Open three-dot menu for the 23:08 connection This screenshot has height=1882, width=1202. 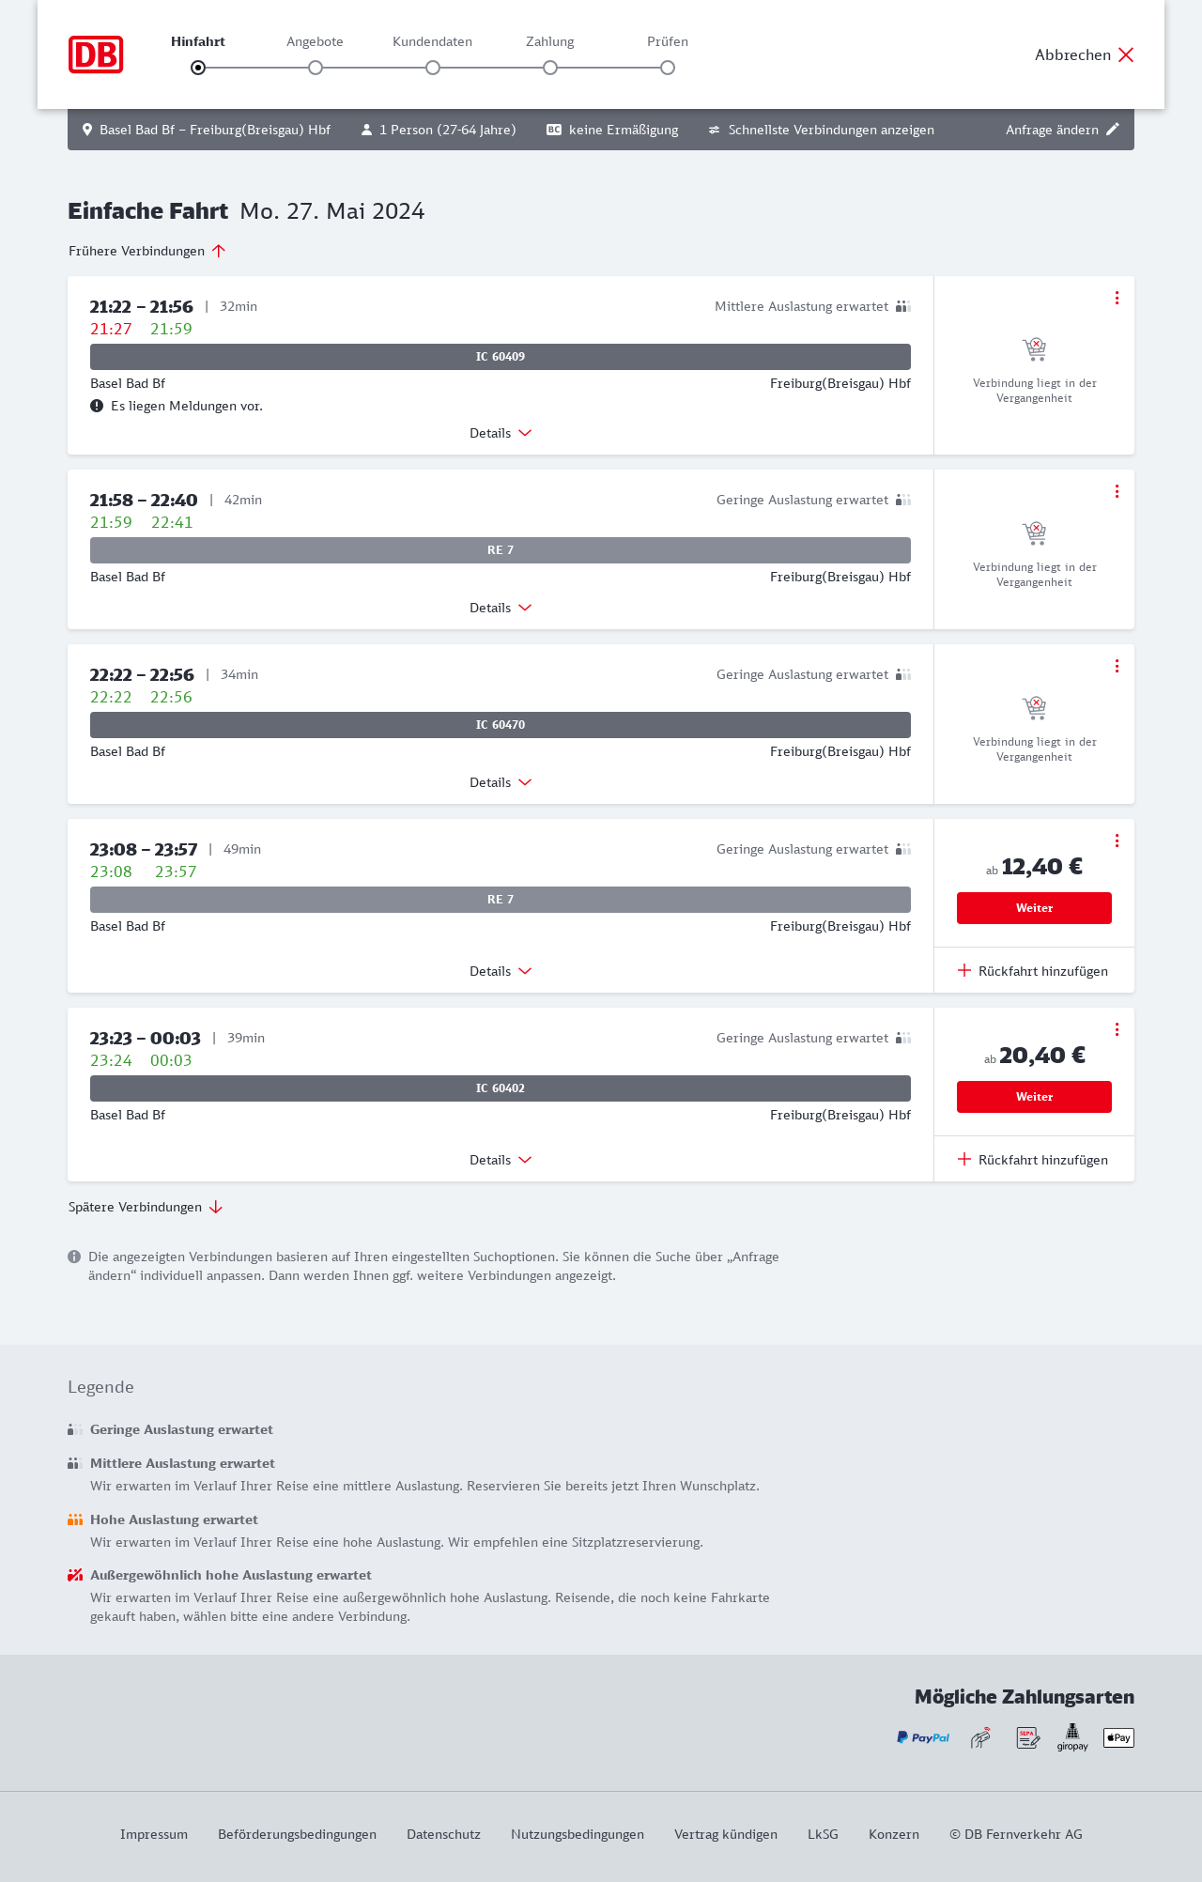[1117, 841]
